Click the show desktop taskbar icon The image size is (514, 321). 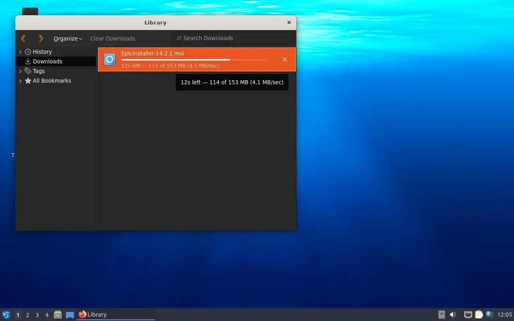pos(70,315)
